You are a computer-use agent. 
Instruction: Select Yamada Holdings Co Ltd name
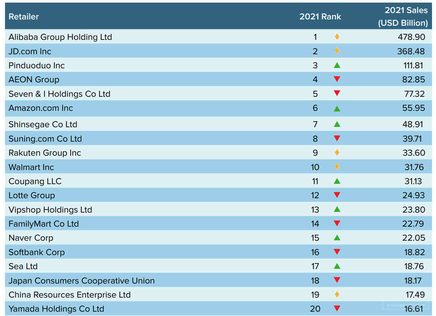tap(56, 309)
